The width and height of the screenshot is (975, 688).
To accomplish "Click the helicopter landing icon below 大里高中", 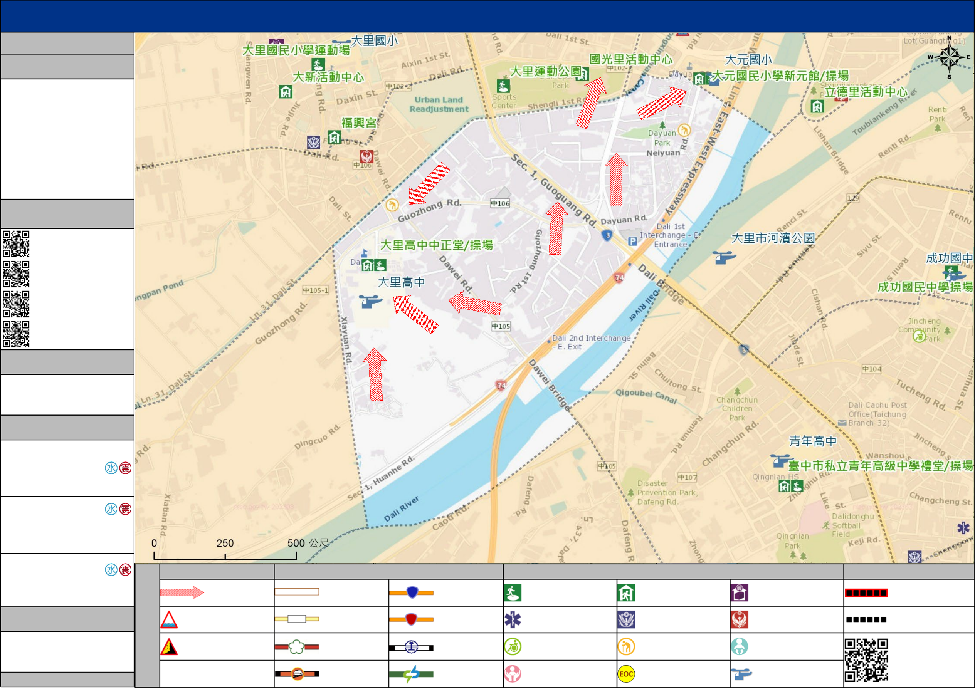I will [x=370, y=301].
